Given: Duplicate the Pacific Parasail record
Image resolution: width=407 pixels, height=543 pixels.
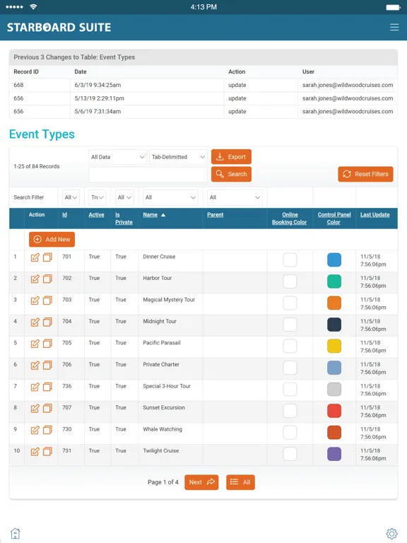Looking at the screenshot, I should pos(47,344).
